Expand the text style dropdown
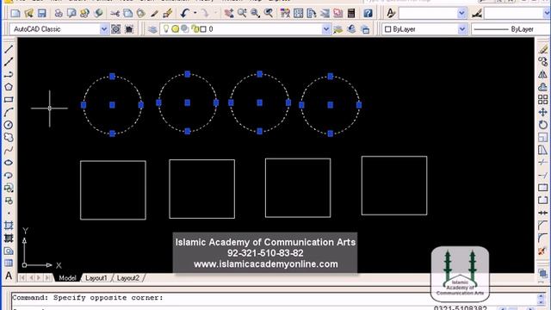Viewport: 551px width, 310px height. point(462,14)
